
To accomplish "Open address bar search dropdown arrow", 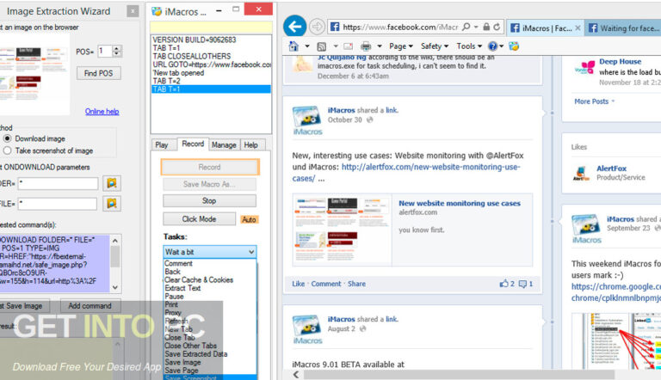I will coord(476,27).
